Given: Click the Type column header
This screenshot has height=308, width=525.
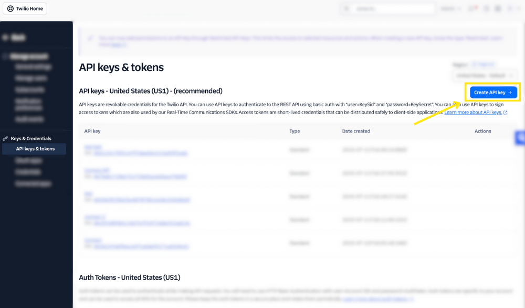Looking at the screenshot, I should tap(295, 131).
